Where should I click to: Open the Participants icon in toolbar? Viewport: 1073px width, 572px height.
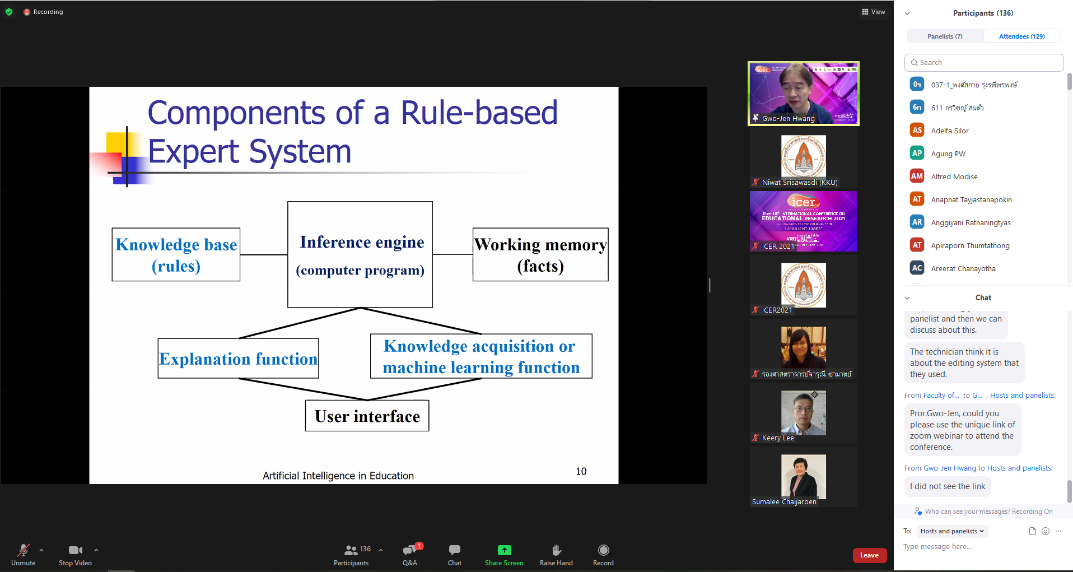[x=351, y=550]
